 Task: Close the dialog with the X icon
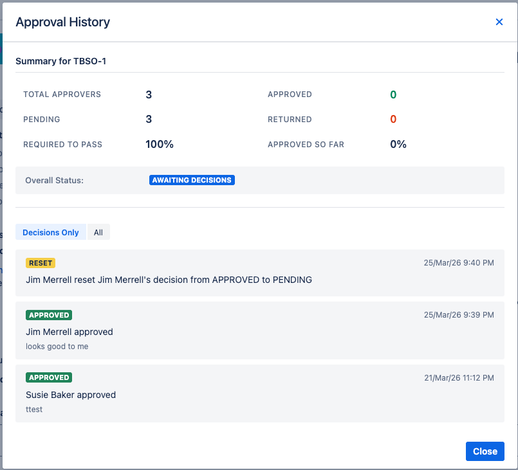point(499,21)
